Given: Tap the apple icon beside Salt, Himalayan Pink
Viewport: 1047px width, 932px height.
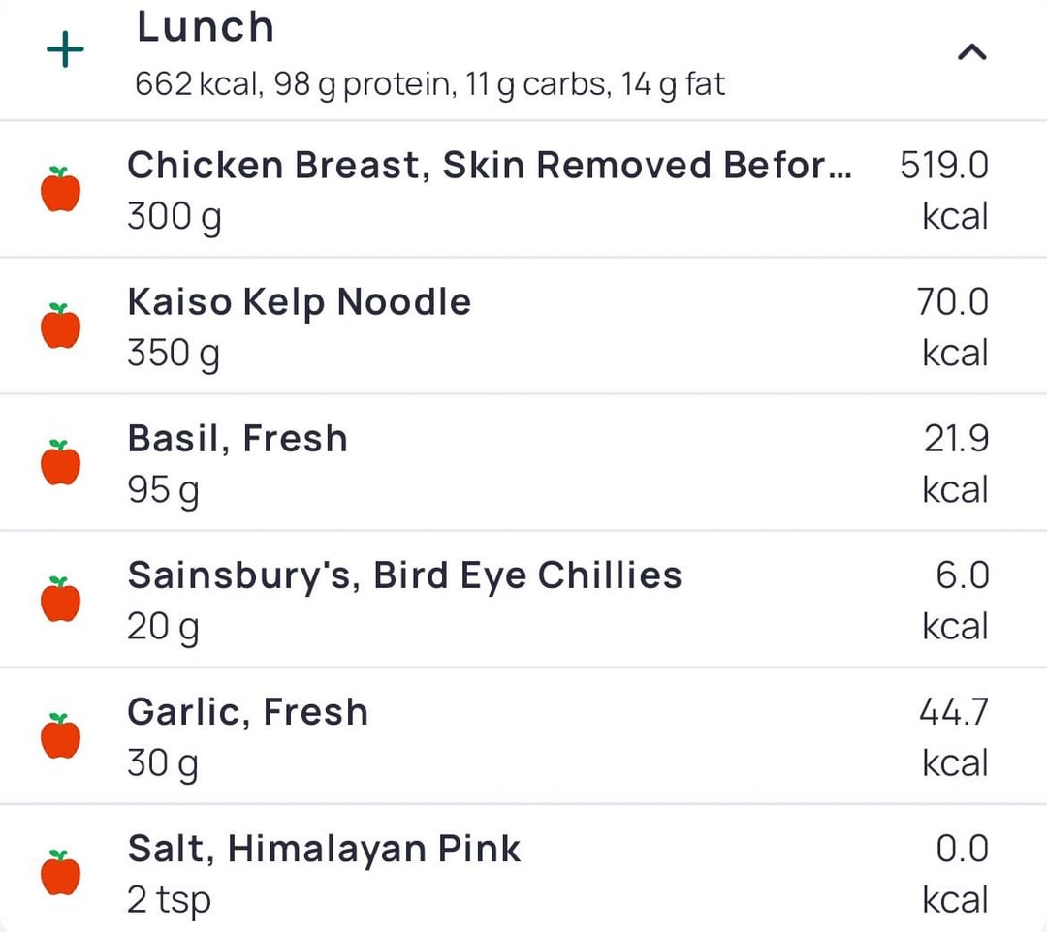Looking at the screenshot, I should click(x=61, y=873).
